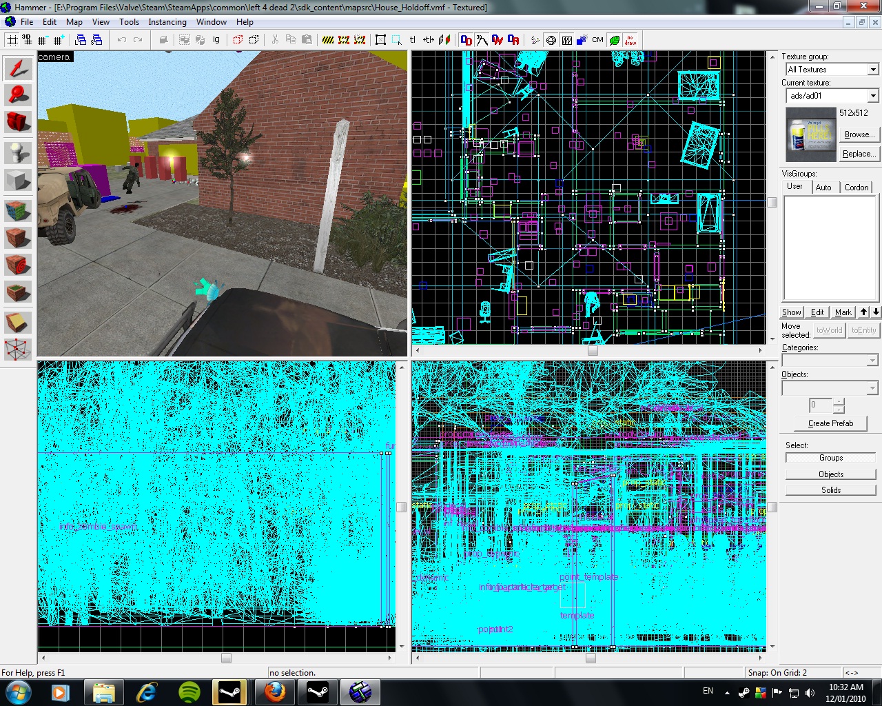Image resolution: width=882 pixels, height=706 pixels.
Task: Click the bottom-left view vertical scrollbar thumb
Action: pyautogui.click(x=402, y=507)
